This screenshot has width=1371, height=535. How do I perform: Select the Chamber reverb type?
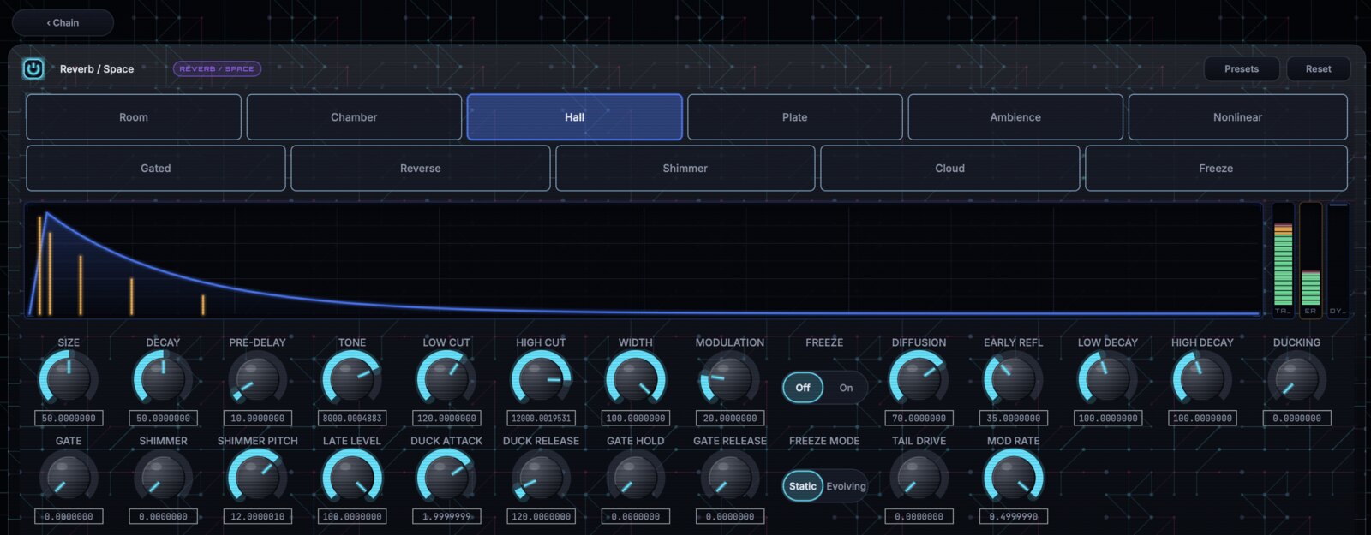pyautogui.click(x=354, y=117)
